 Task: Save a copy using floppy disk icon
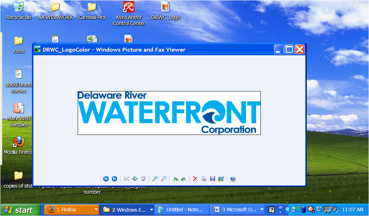(213, 179)
